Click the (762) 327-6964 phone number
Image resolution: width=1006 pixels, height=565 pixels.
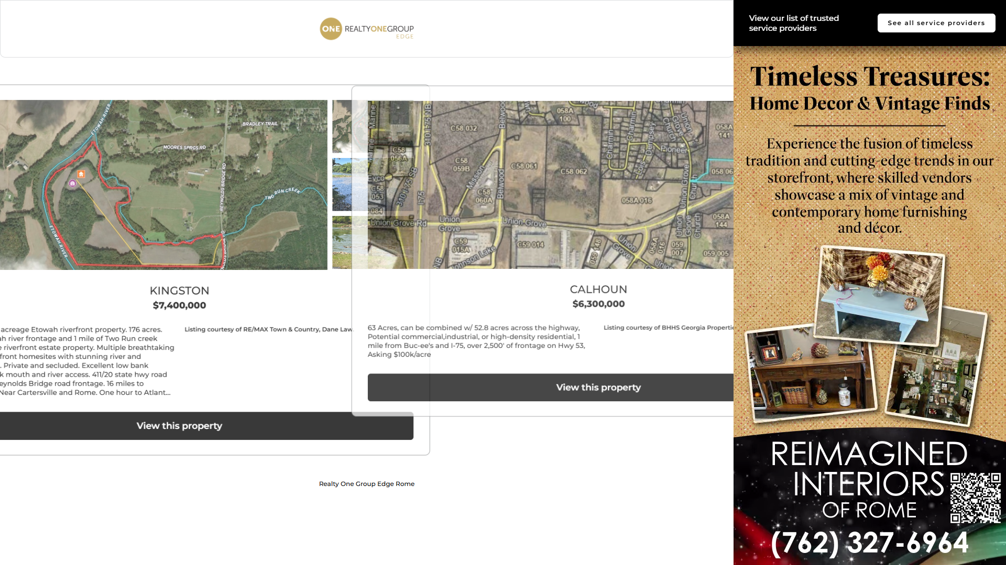869,543
